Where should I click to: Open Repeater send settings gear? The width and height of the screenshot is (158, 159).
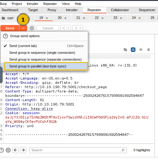coord(32,28)
